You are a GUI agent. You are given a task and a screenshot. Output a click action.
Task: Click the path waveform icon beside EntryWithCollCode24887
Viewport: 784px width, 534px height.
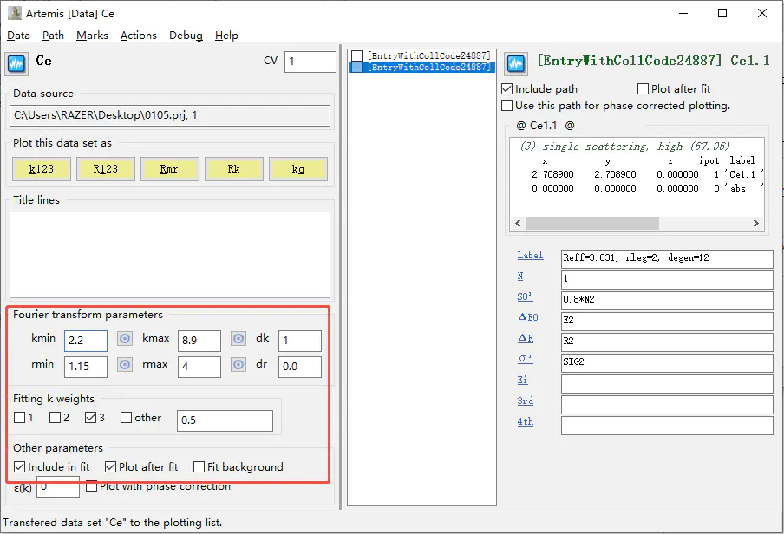516,63
